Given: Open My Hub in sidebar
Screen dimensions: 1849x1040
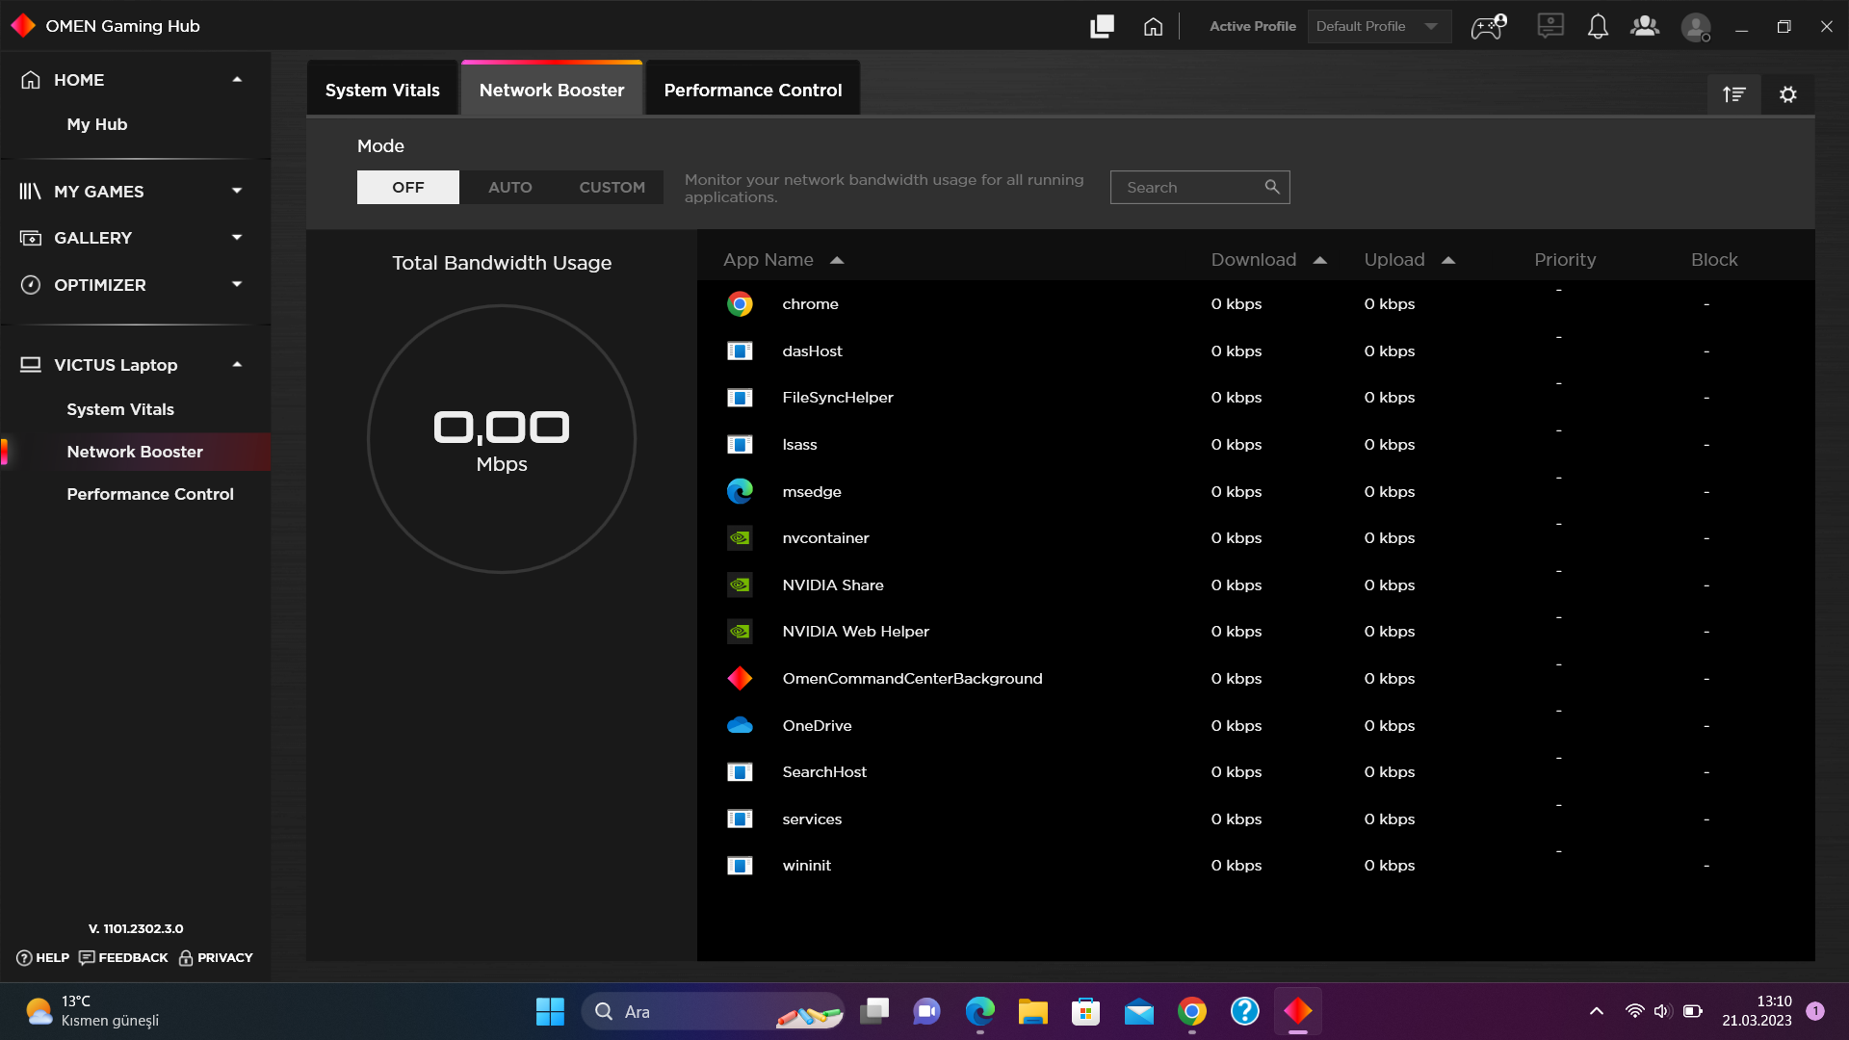Looking at the screenshot, I should (97, 124).
